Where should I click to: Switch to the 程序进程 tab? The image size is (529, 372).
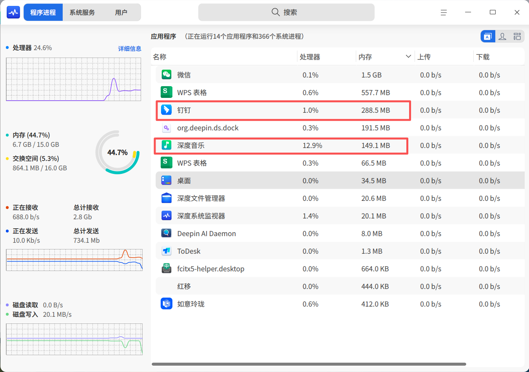43,13
